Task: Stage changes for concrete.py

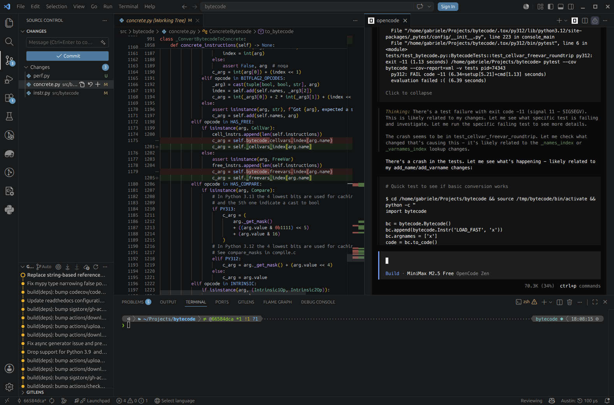Action: click(98, 84)
